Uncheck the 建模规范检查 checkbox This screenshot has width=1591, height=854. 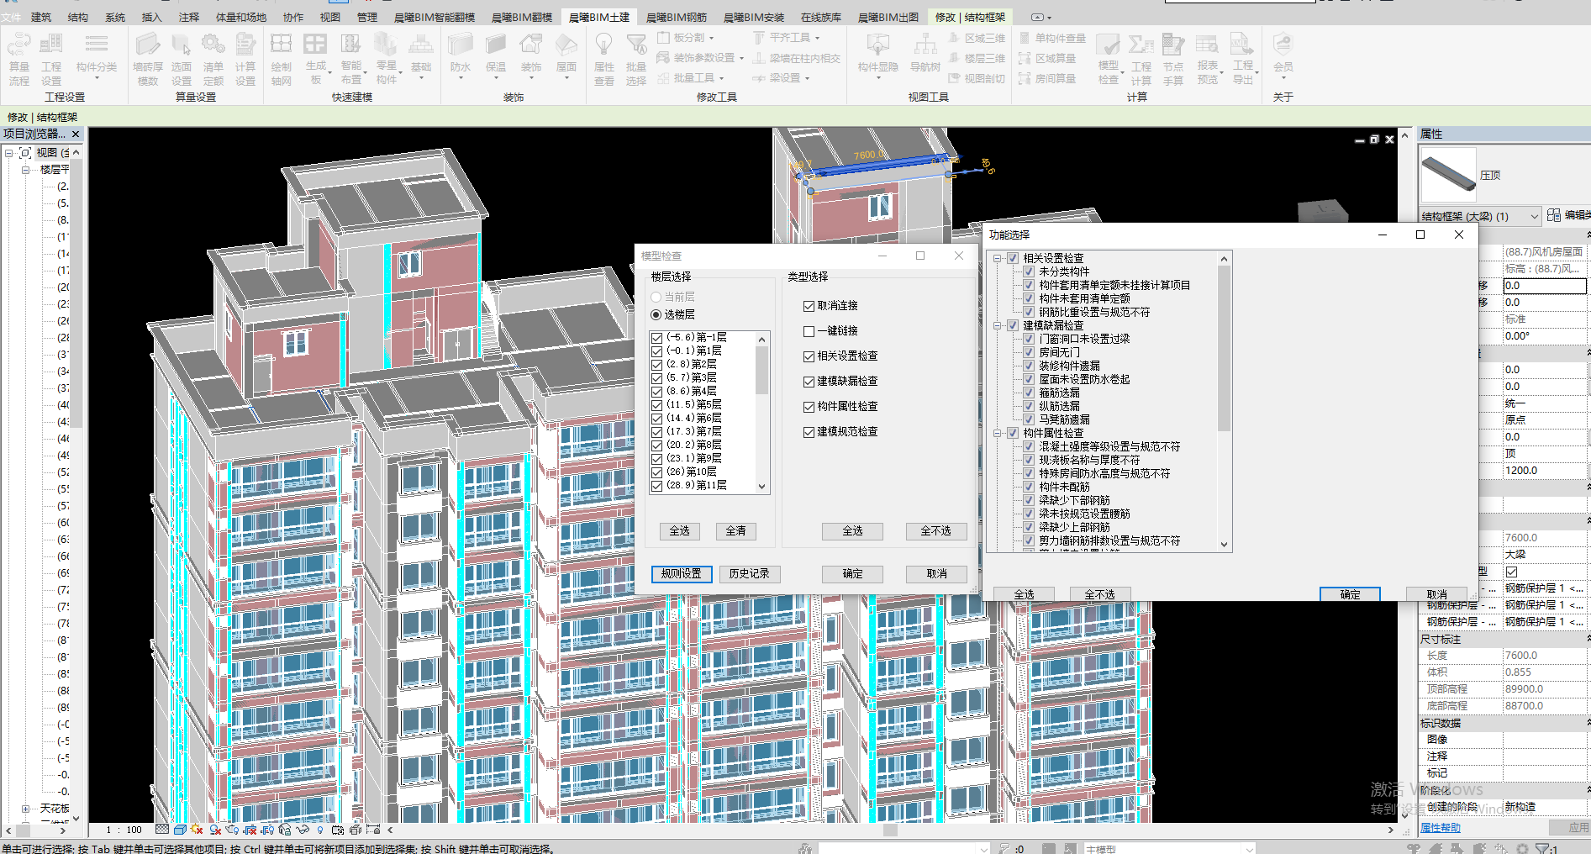pyautogui.click(x=809, y=432)
